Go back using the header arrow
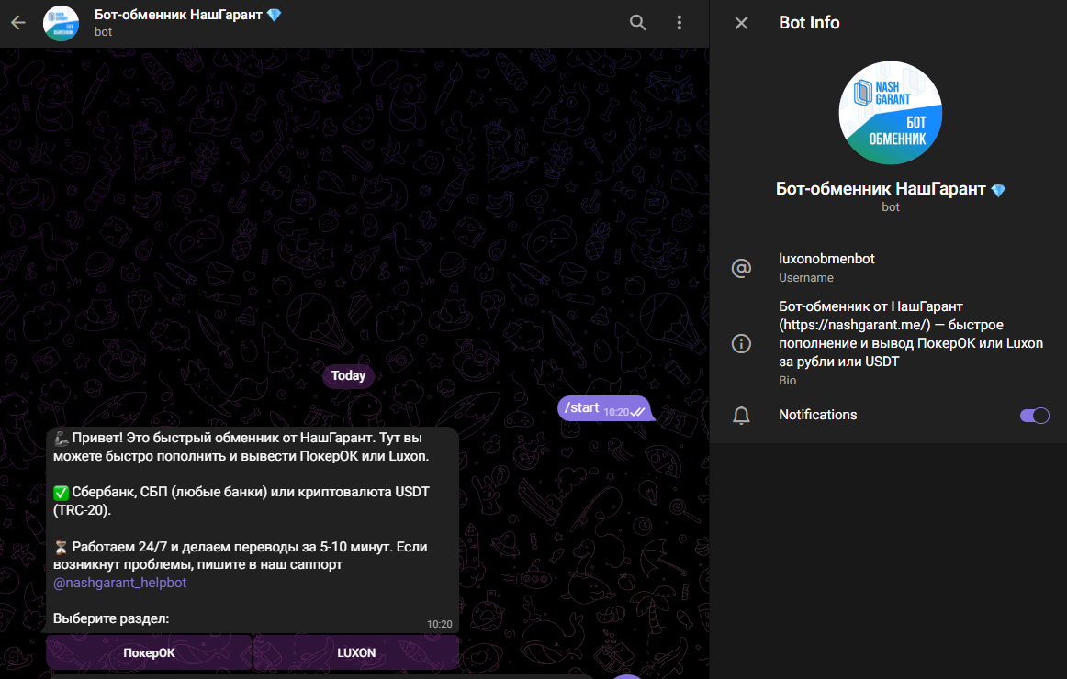Viewport: 1067px width, 679px height. click(x=18, y=22)
